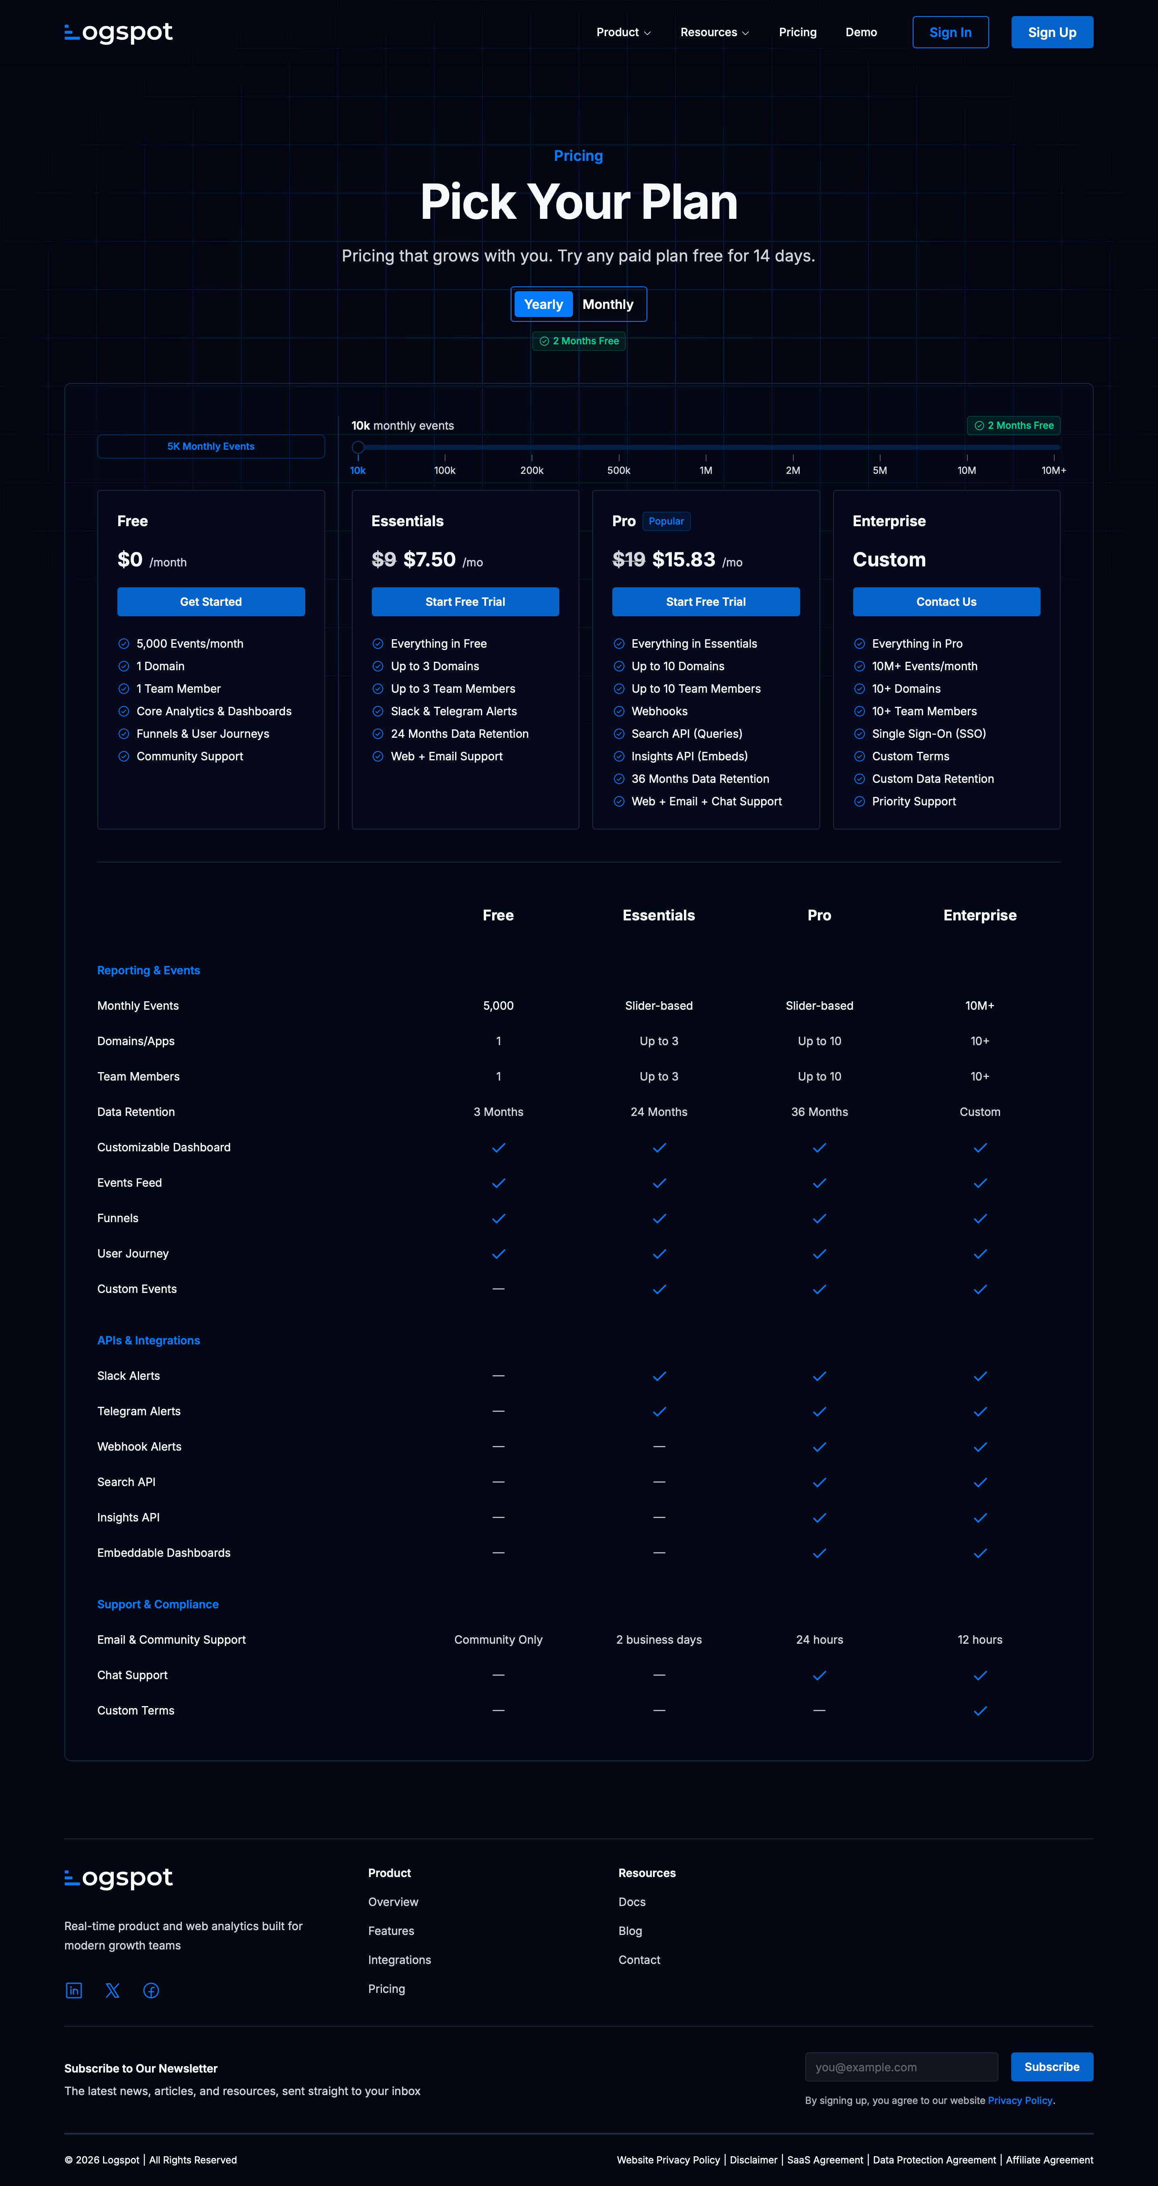Open Privacy Policy link under email field

click(x=1020, y=2100)
